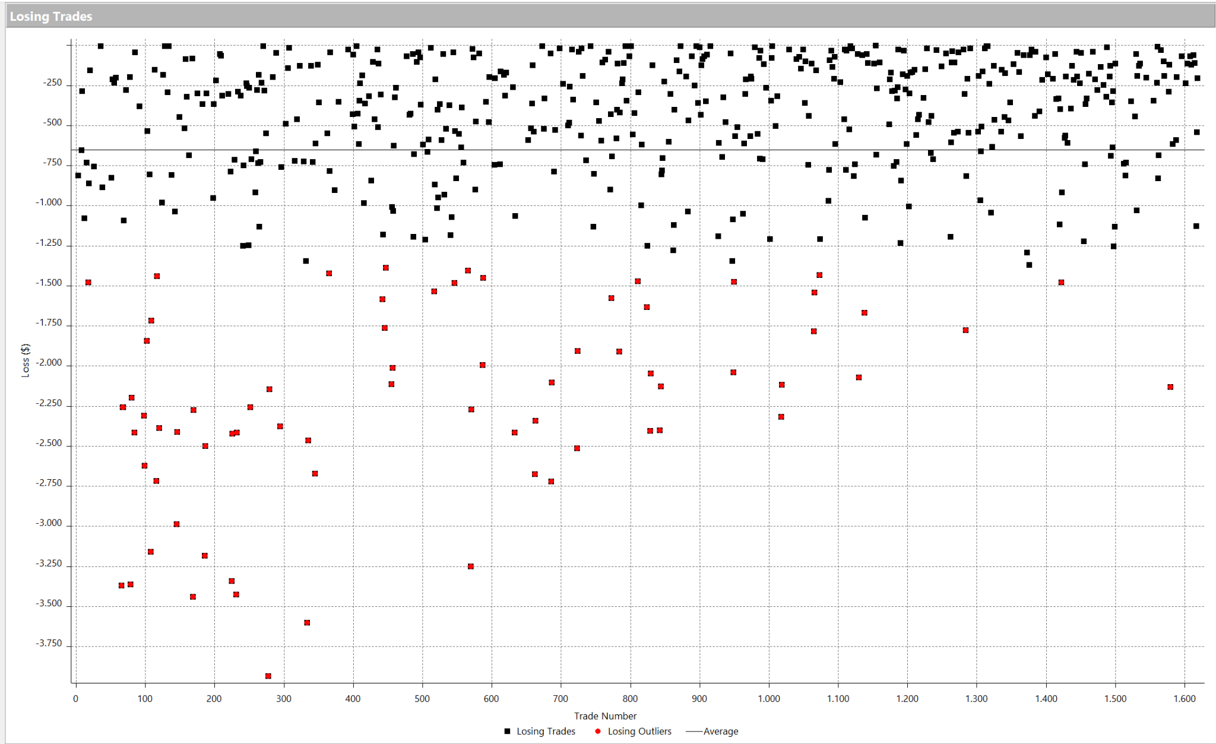Screen dimensions: 1216x744
Task: Click the -1.250 y-axis tick label
Action: click(49, 243)
